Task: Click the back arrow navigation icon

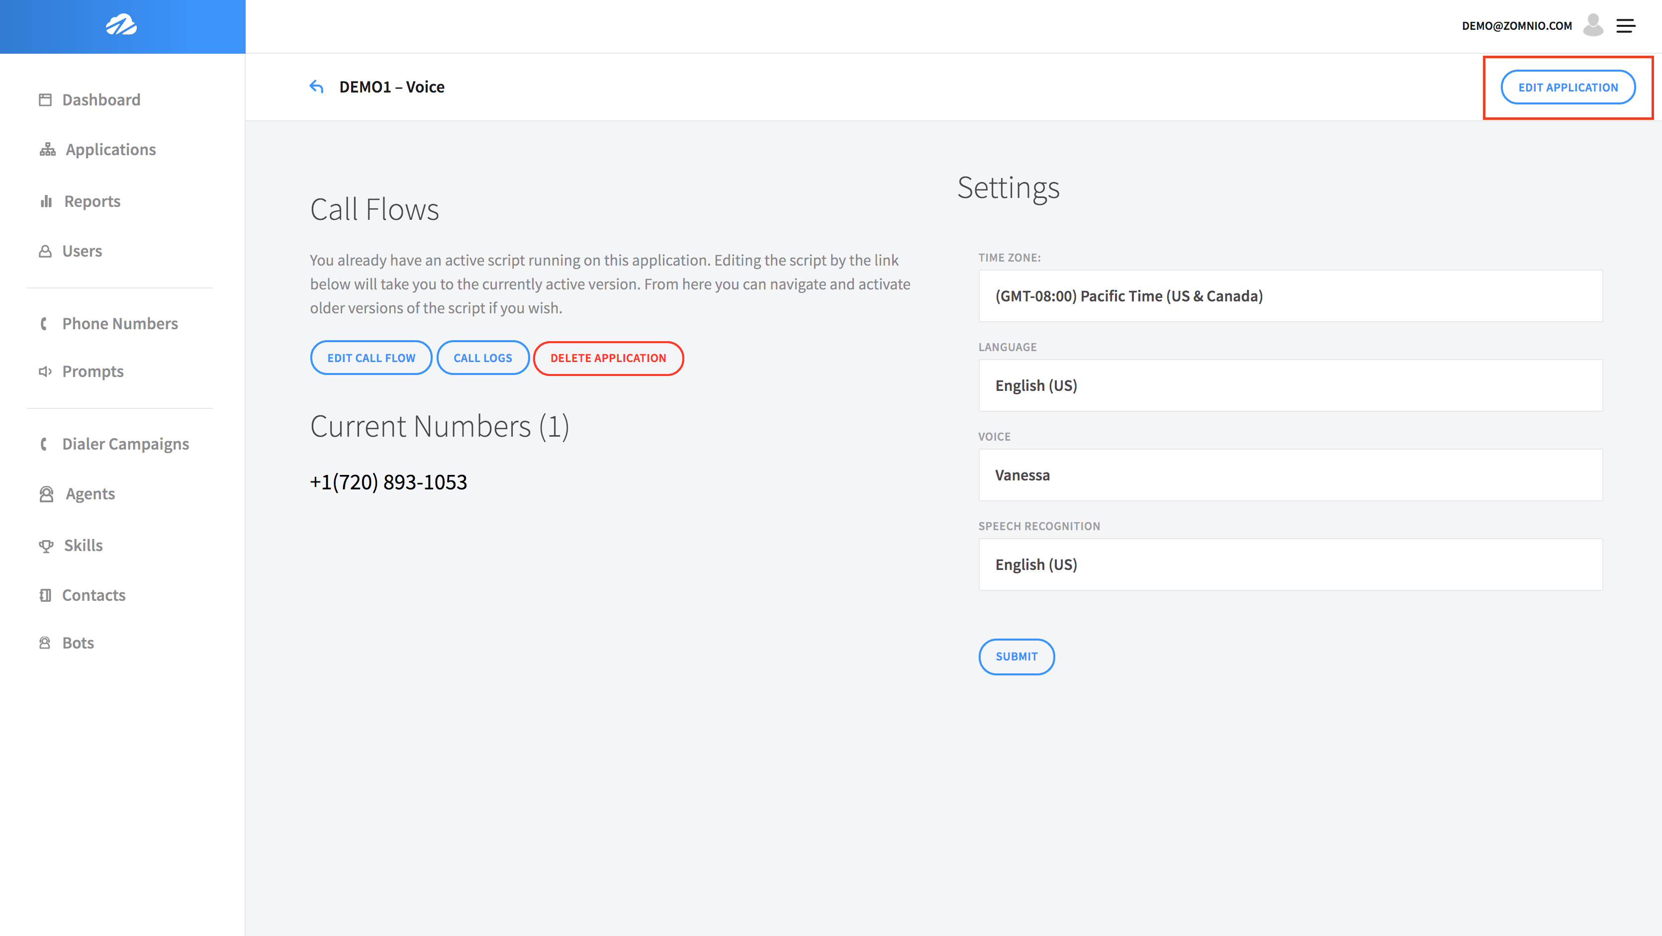Action: (318, 87)
